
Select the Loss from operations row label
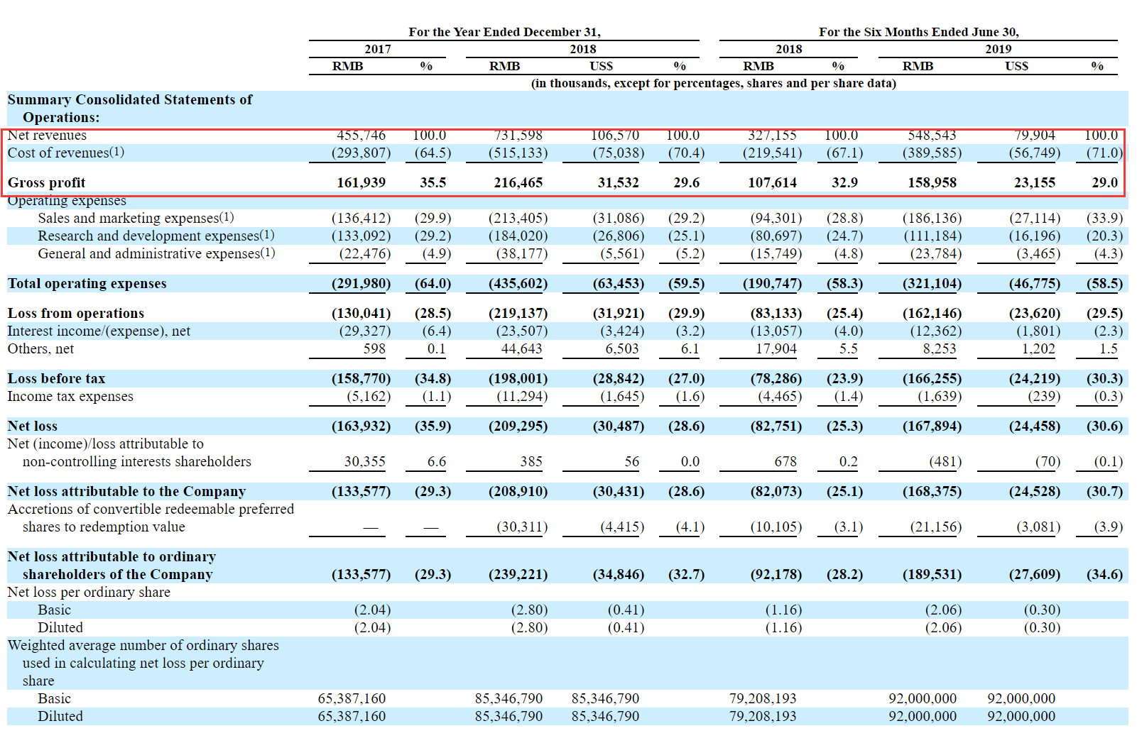coord(75,313)
